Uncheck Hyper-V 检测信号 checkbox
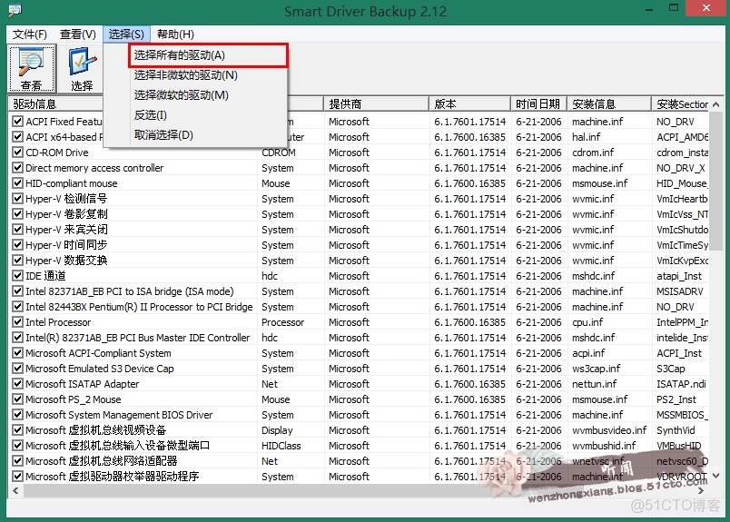The image size is (730, 522). click(17, 199)
